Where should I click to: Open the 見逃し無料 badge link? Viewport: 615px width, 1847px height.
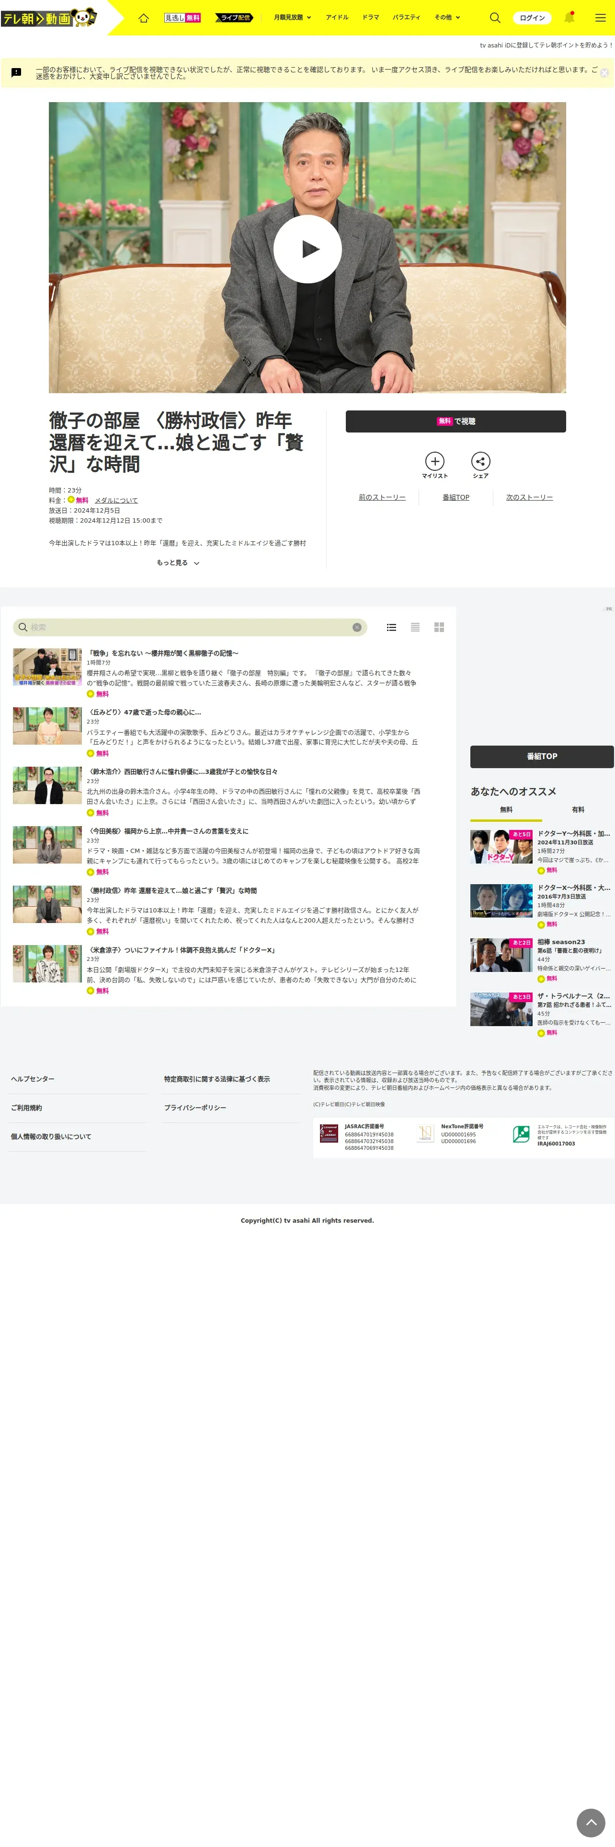tap(182, 17)
